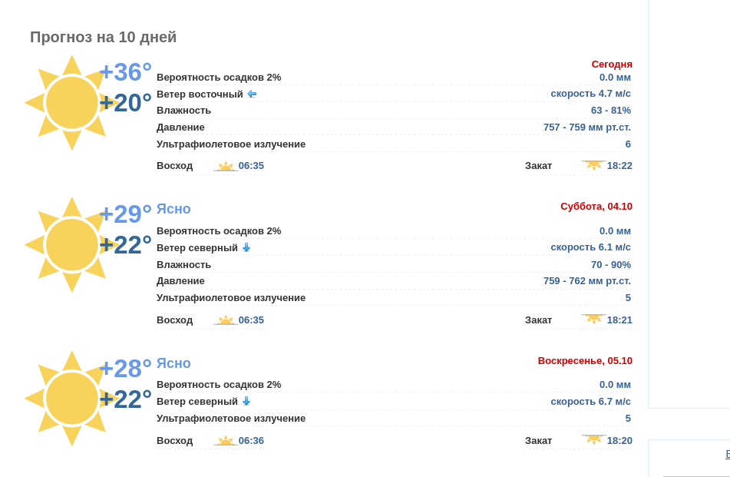The width and height of the screenshot is (730, 477).
Task: Click Sunday's sunrise icon
Action: pos(226,441)
